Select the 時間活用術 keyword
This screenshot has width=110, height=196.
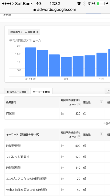[14, 168]
